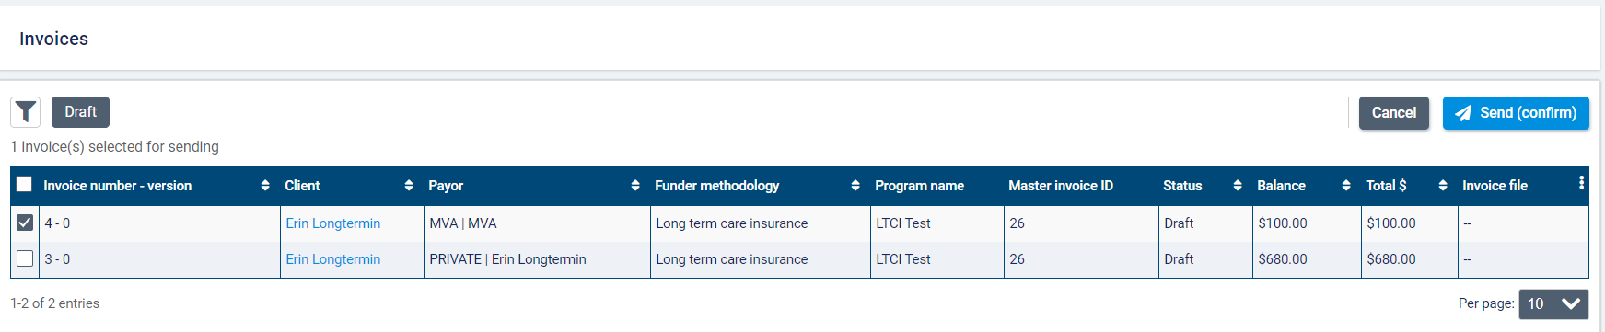This screenshot has height=332, width=1605.
Task: Open Erin Longtermin link in first row
Action: tap(332, 223)
